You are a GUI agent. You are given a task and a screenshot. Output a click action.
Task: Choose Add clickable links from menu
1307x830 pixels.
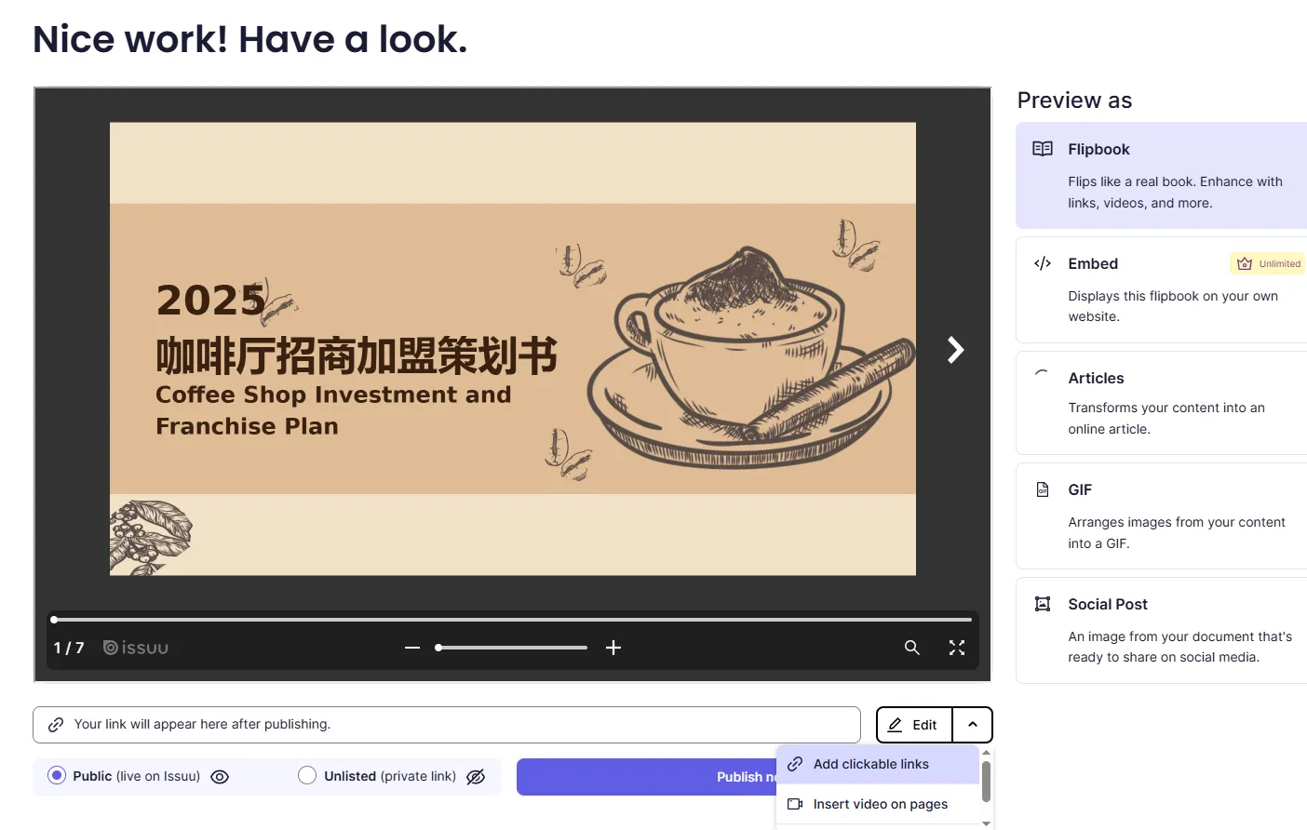(x=870, y=764)
